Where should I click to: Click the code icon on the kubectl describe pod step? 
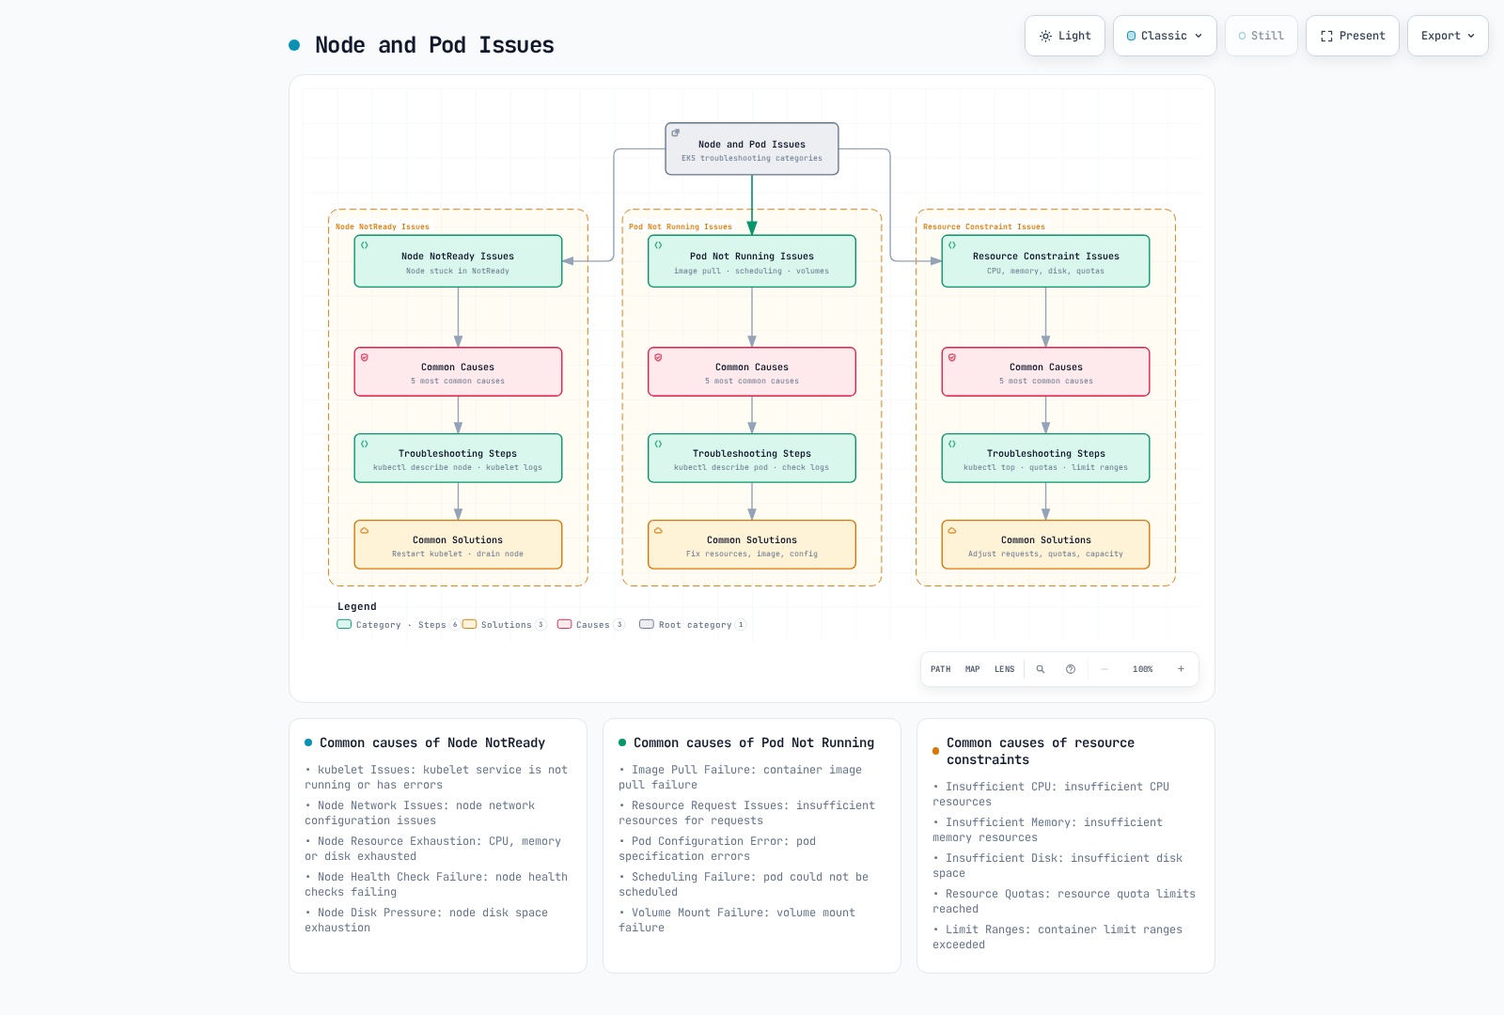658,444
